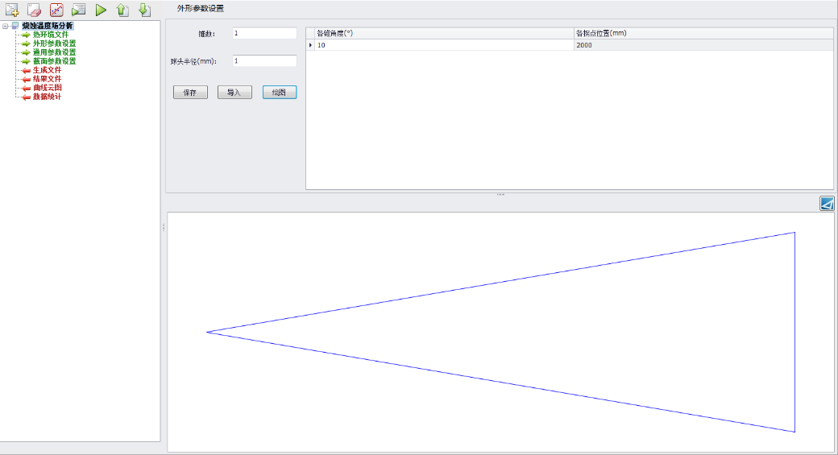Open the 通用参数设置 tree node
The height and width of the screenshot is (455, 838).
click(54, 52)
